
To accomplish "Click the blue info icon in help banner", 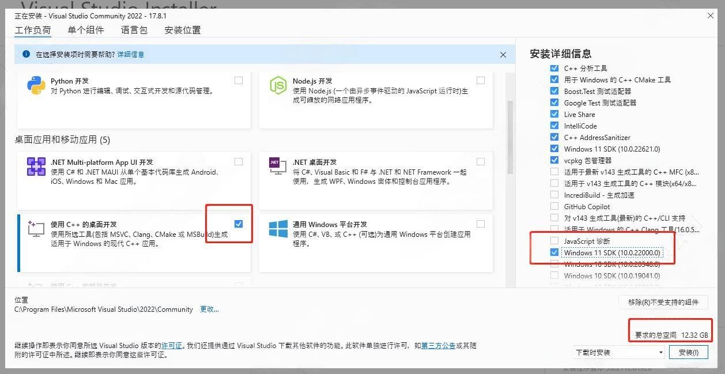I will (x=26, y=54).
